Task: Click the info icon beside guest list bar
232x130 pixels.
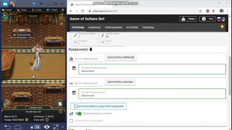Action: click(x=61, y=112)
